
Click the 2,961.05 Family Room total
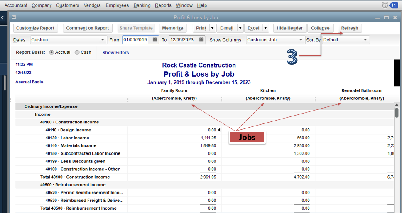click(x=208, y=177)
